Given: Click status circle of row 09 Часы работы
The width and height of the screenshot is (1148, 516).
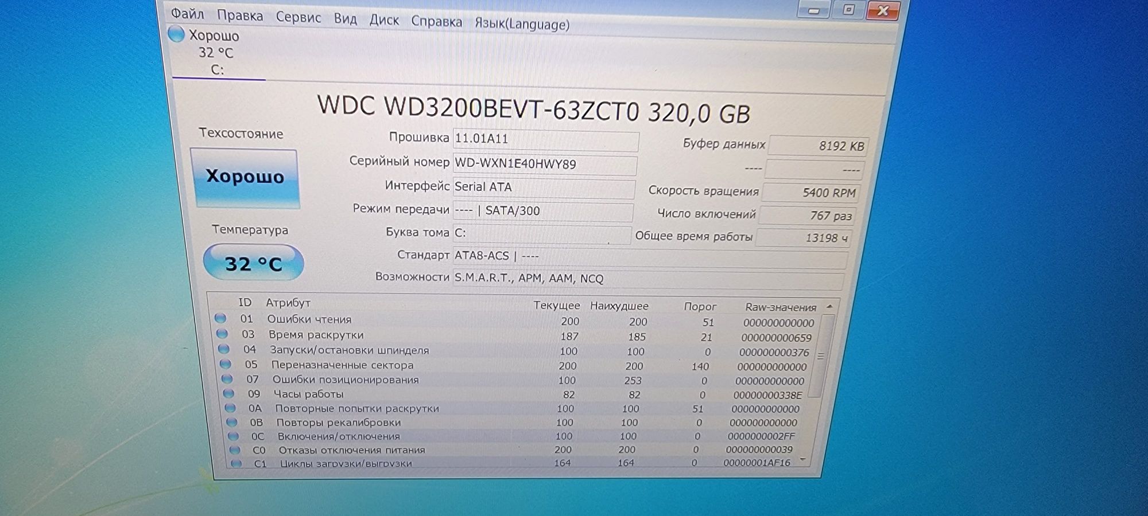Looking at the screenshot, I should click(x=229, y=393).
